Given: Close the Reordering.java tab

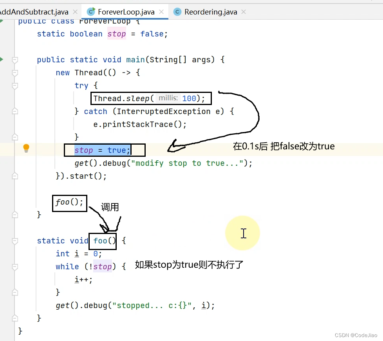Looking at the screenshot, I should pyautogui.click(x=243, y=12).
